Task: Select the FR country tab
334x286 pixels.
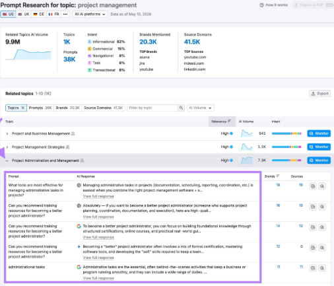Action: 53,14
